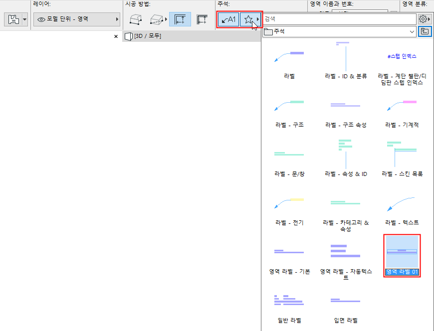Select first box construction method icon

136,19
